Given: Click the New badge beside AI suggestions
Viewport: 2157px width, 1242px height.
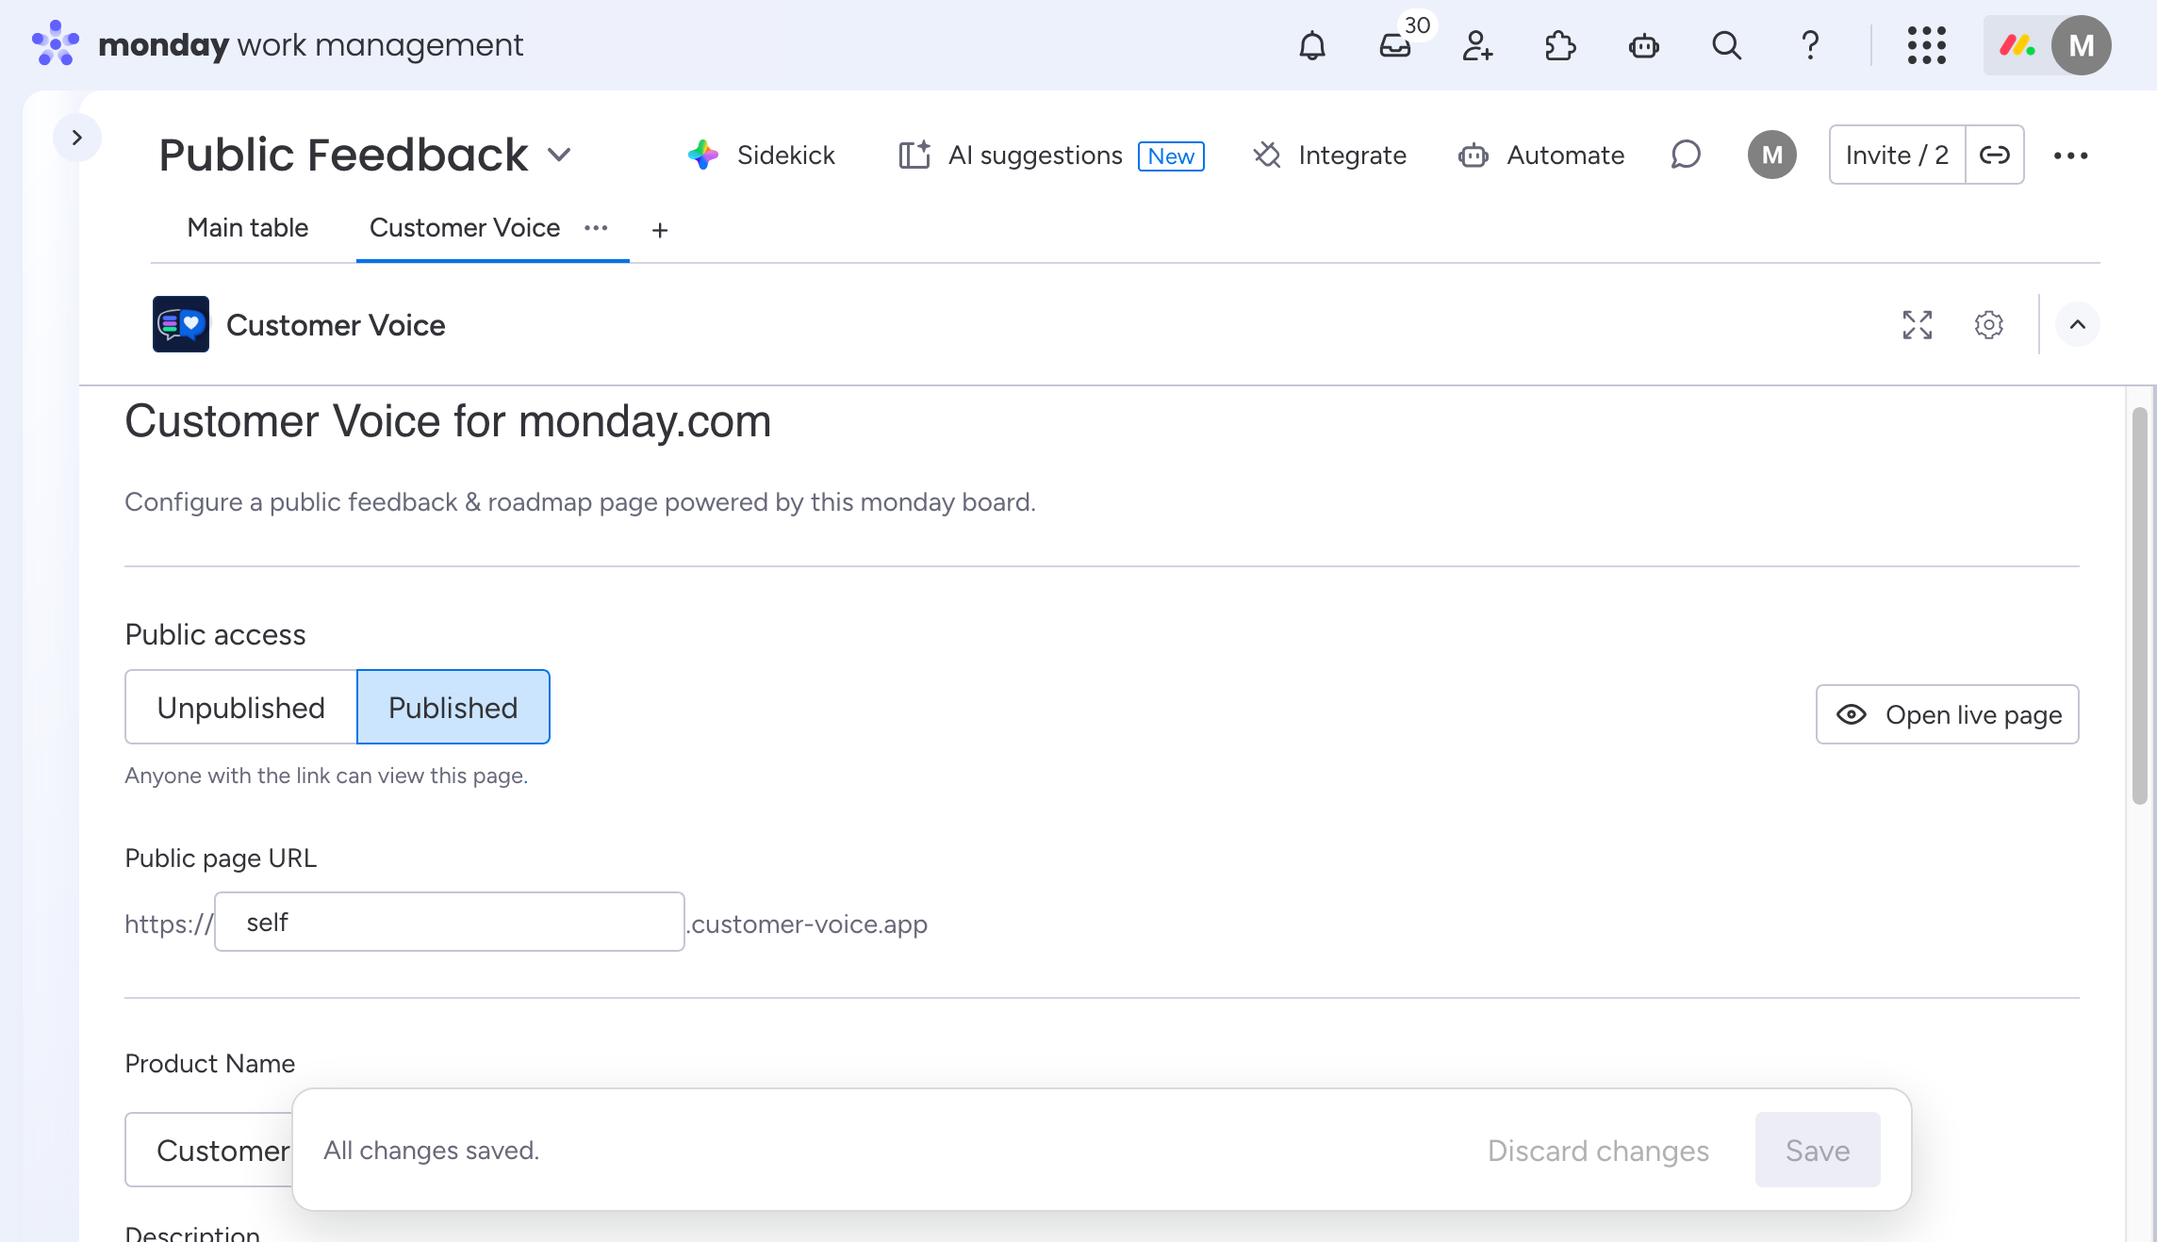Looking at the screenshot, I should coord(1171,156).
